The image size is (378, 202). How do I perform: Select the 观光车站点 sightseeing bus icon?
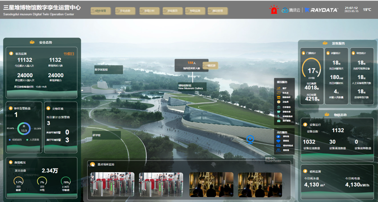point(278,146)
